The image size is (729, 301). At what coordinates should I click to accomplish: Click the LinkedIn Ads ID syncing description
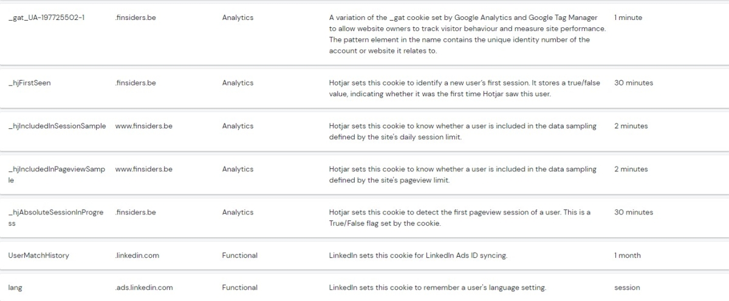click(418, 256)
